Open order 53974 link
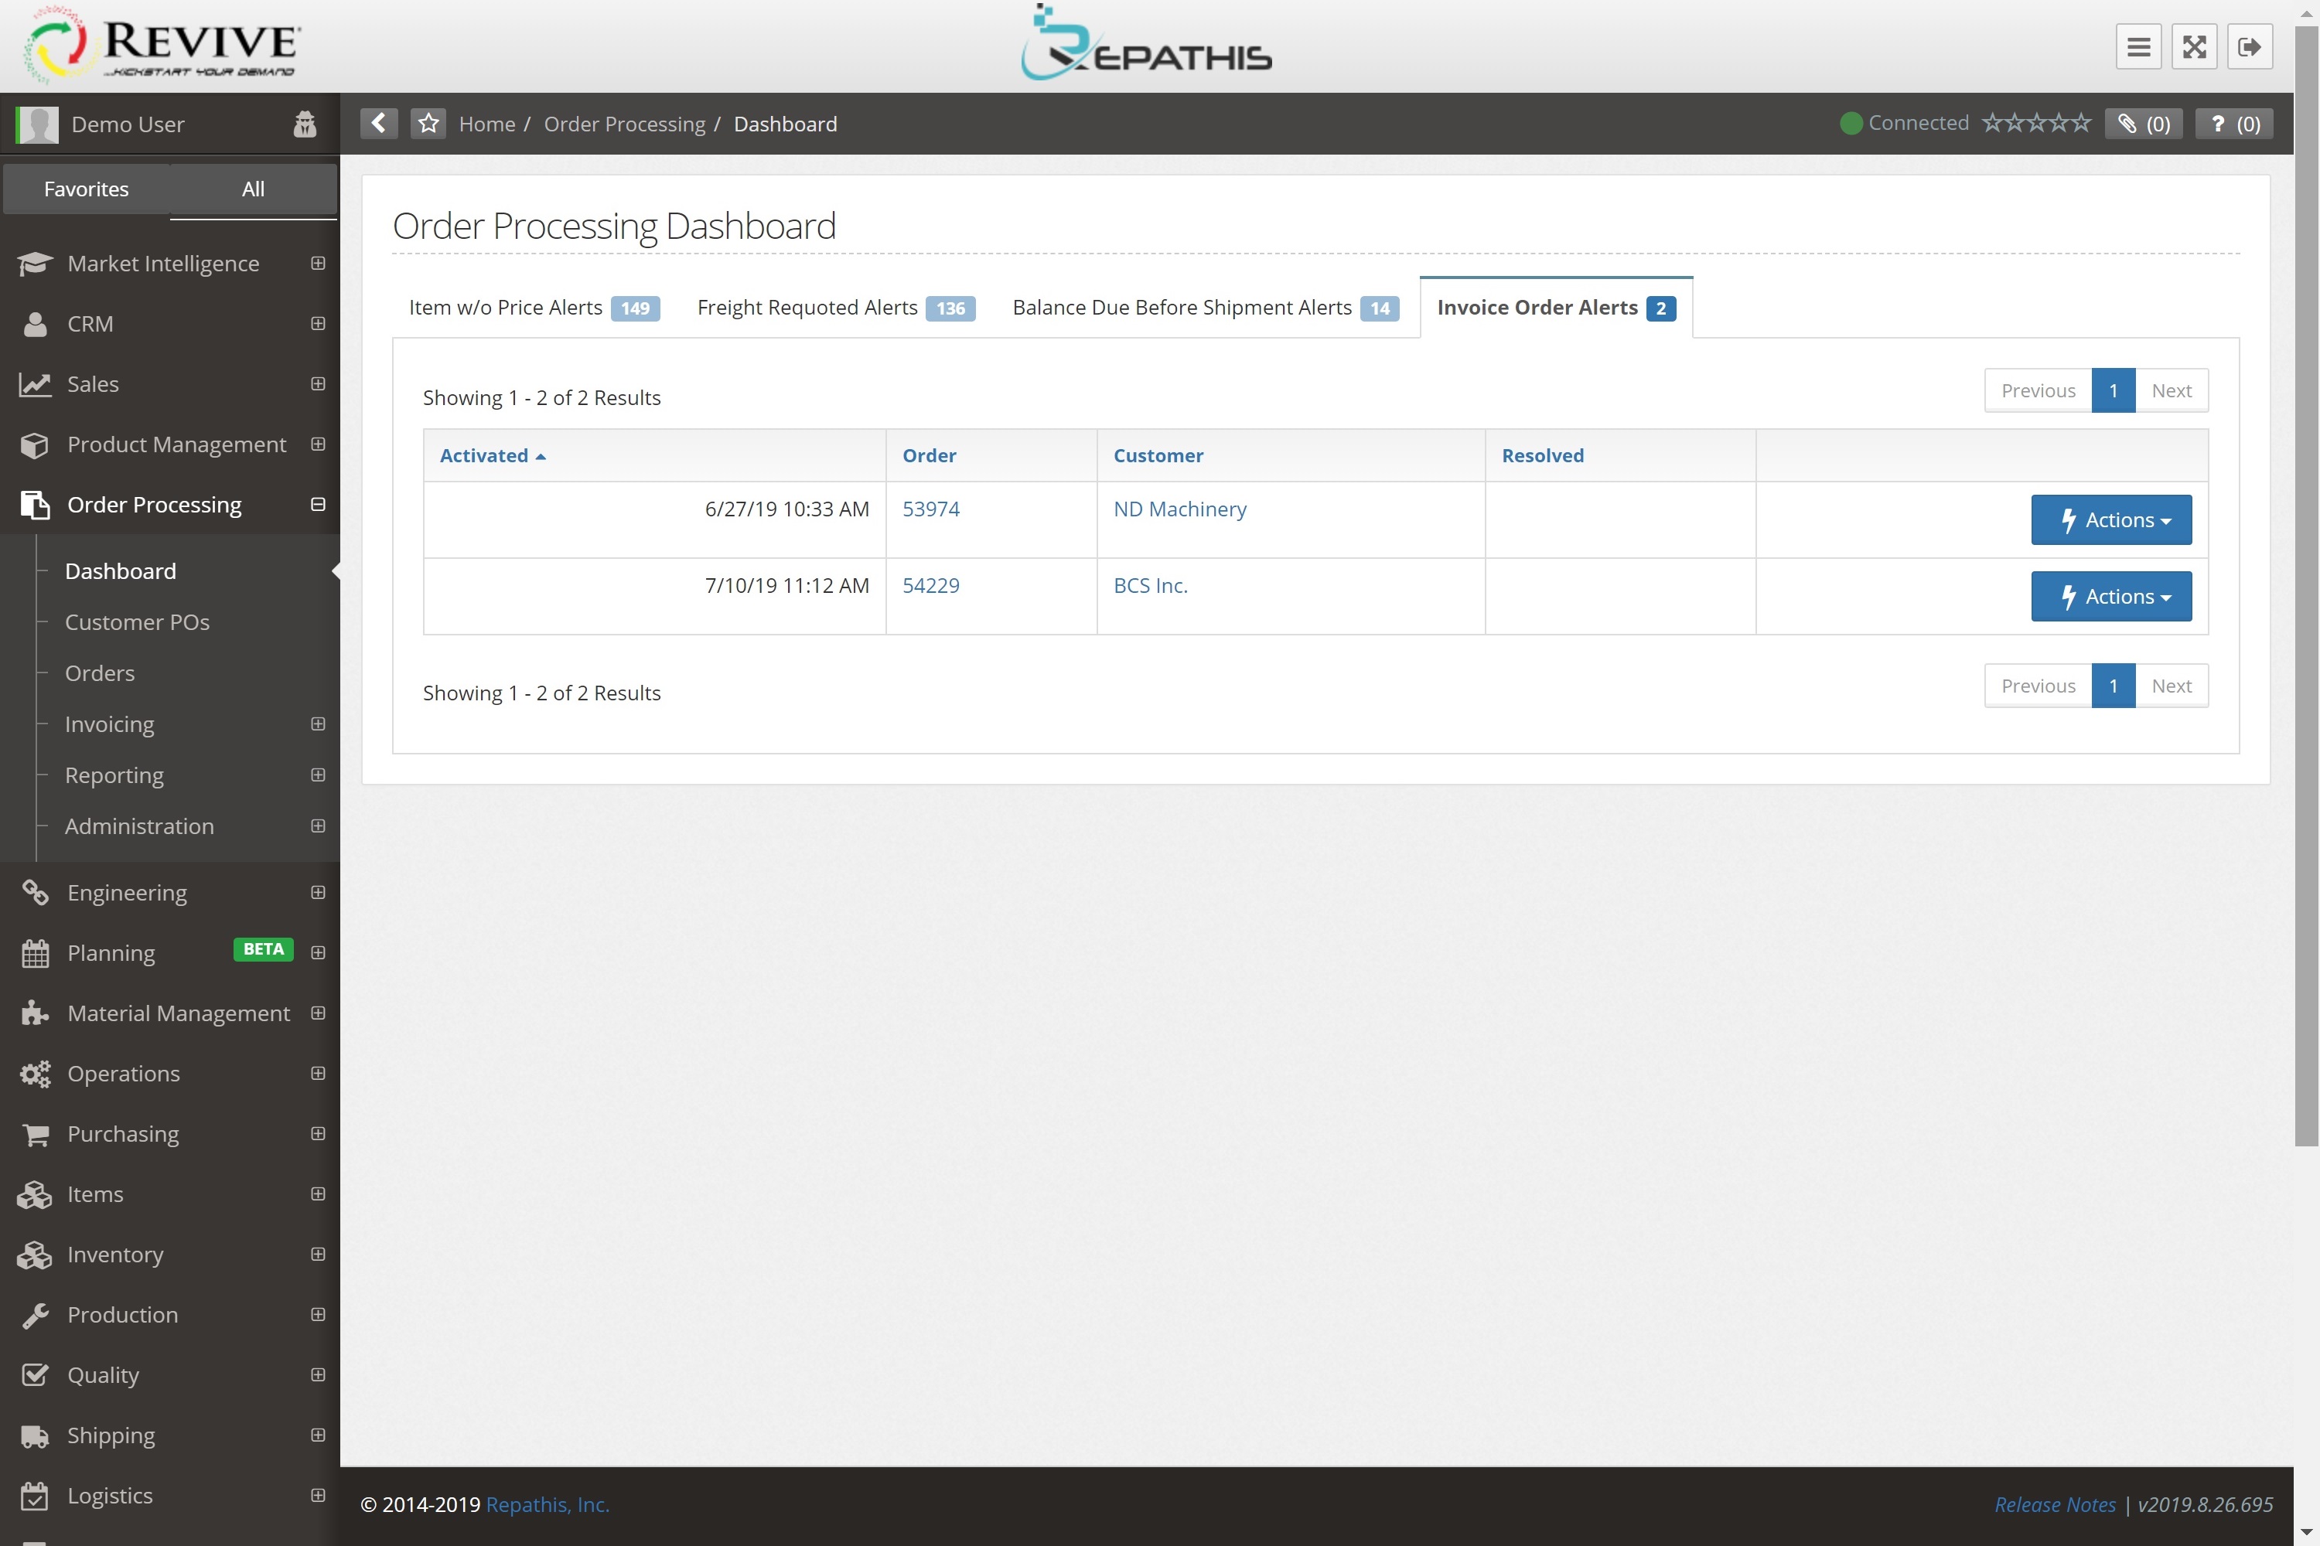This screenshot has height=1546, width=2320. 930,509
